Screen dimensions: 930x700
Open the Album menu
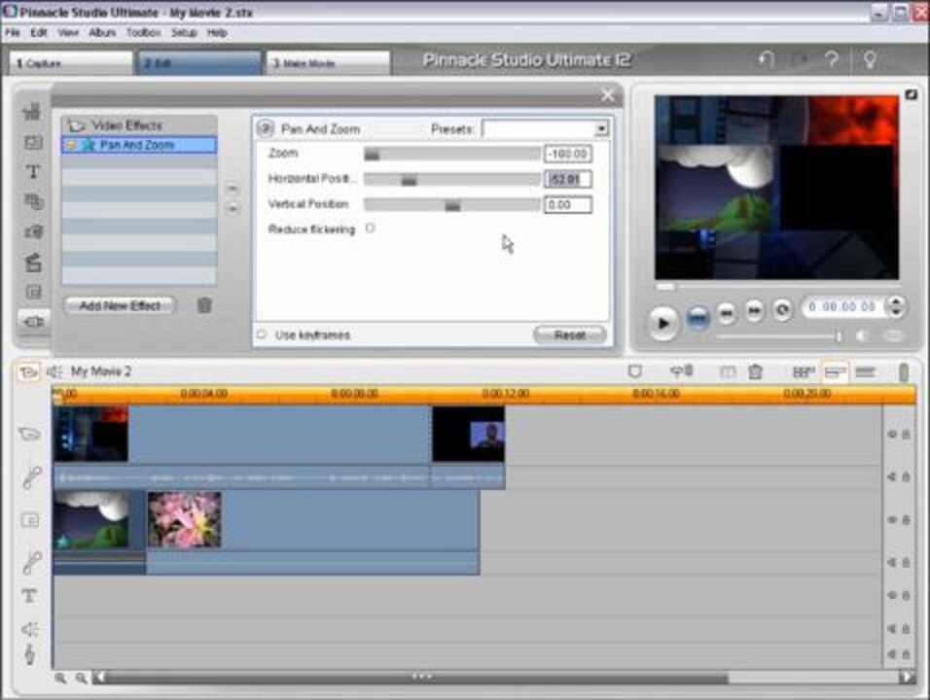(x=102, y=33)
